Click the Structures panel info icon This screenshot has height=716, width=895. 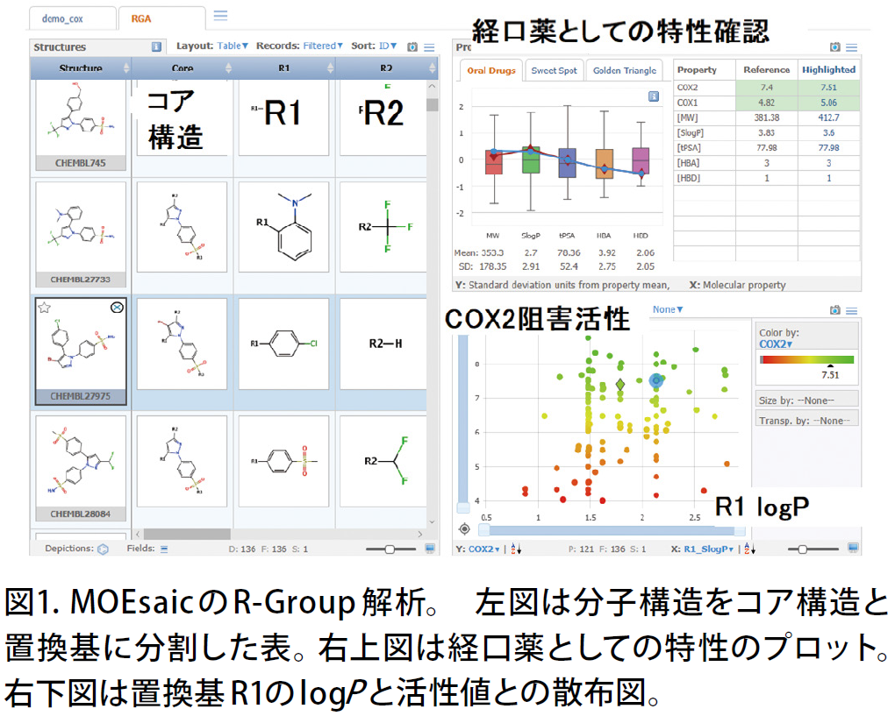[x=156, y=47]
